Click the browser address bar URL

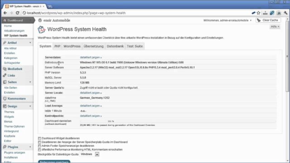(x=76, y=13)
